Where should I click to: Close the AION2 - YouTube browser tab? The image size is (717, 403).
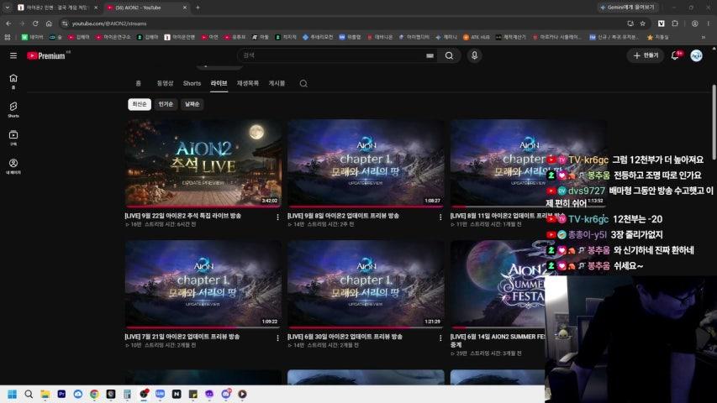click(x=185, y=8)
